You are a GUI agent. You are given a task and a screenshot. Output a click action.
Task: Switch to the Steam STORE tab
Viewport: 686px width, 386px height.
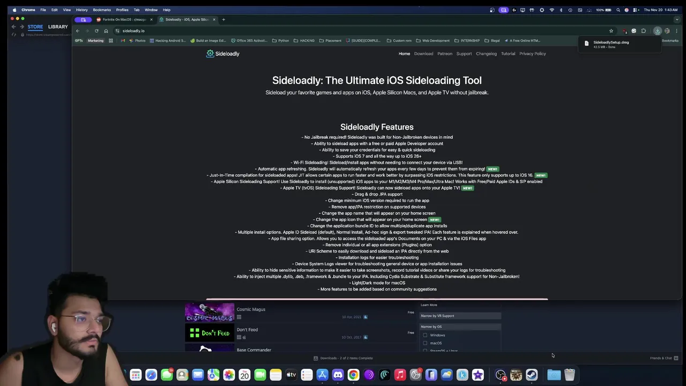pyautogui.click(x=35, y=27)
